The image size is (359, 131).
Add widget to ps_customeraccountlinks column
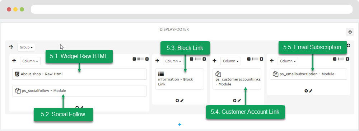(x=234, y=100)
